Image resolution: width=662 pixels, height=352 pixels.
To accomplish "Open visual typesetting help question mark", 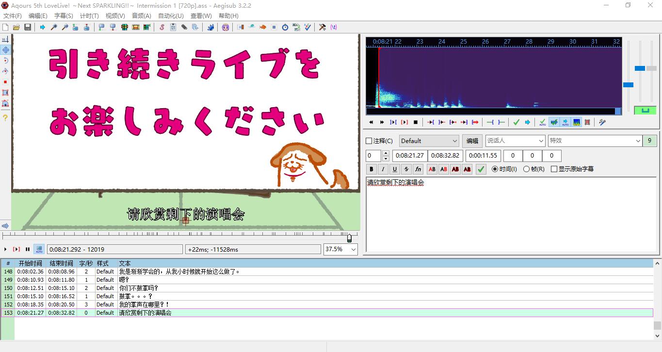I will (5, 117).
